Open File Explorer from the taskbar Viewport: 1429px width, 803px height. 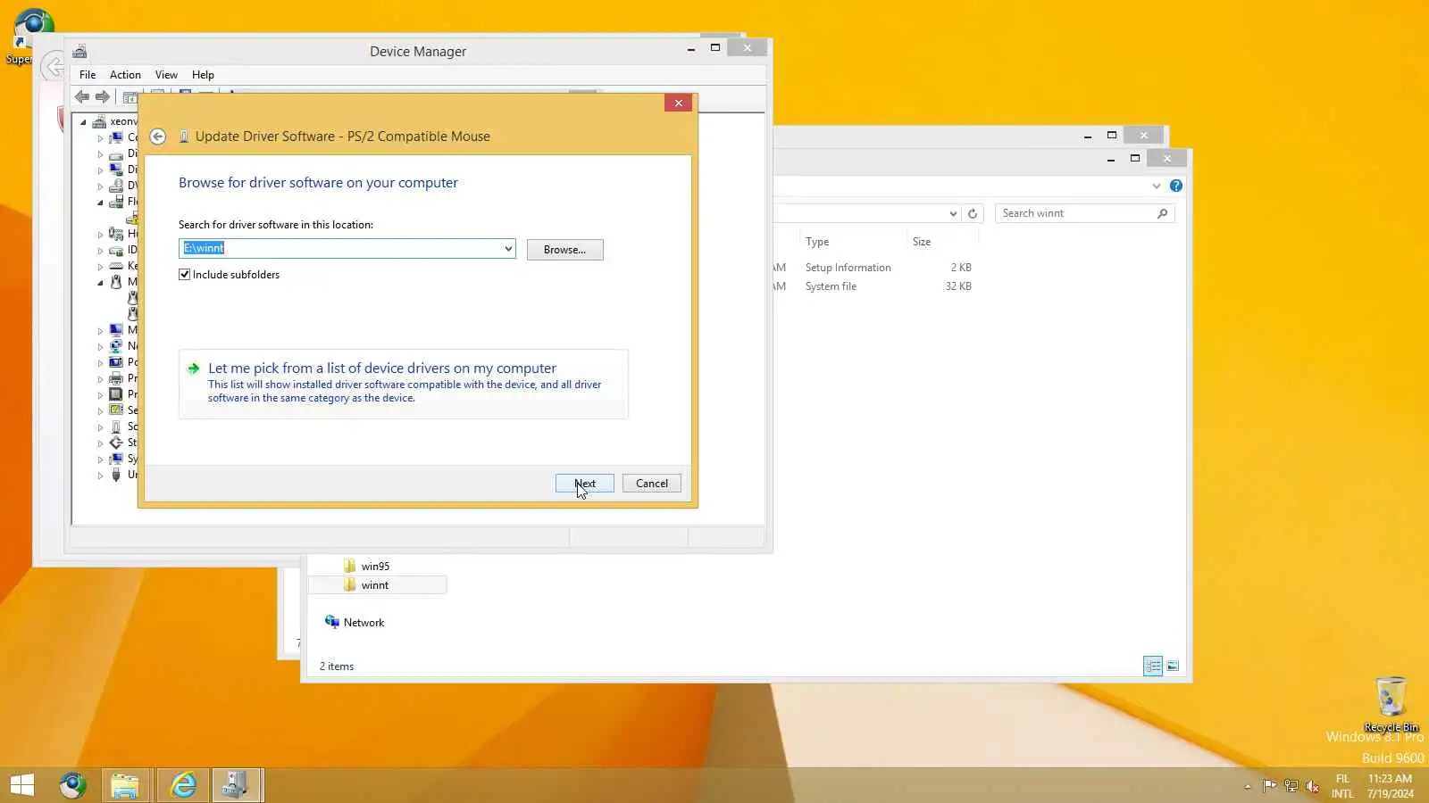[125, 785]
